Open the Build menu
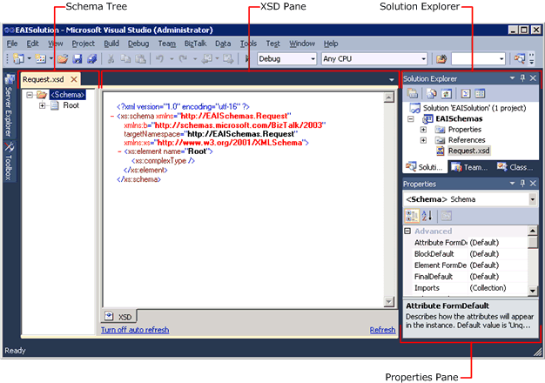The width and height of the screenshot is (545, 383). [x=111, y=44]
